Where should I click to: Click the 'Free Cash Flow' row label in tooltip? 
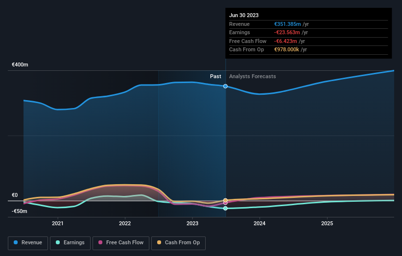[x=248, y=41]
